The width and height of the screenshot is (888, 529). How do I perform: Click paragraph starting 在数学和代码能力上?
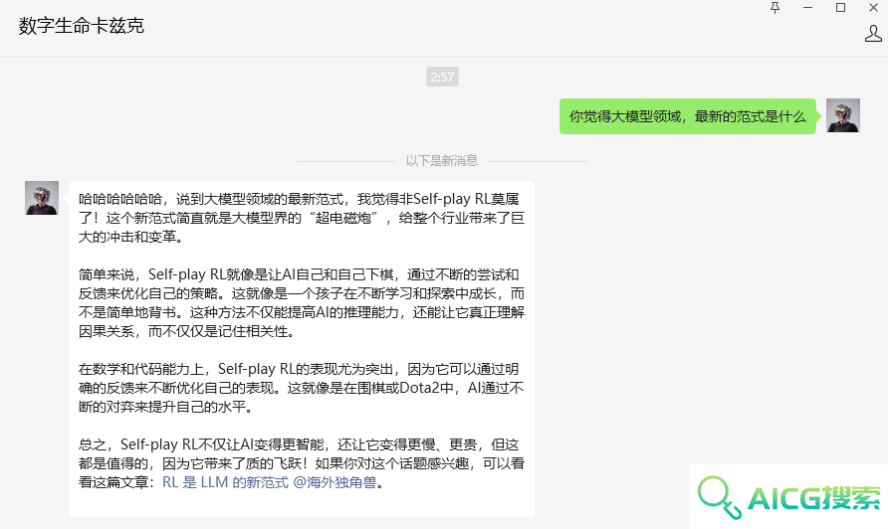click(x=302, y=388)
